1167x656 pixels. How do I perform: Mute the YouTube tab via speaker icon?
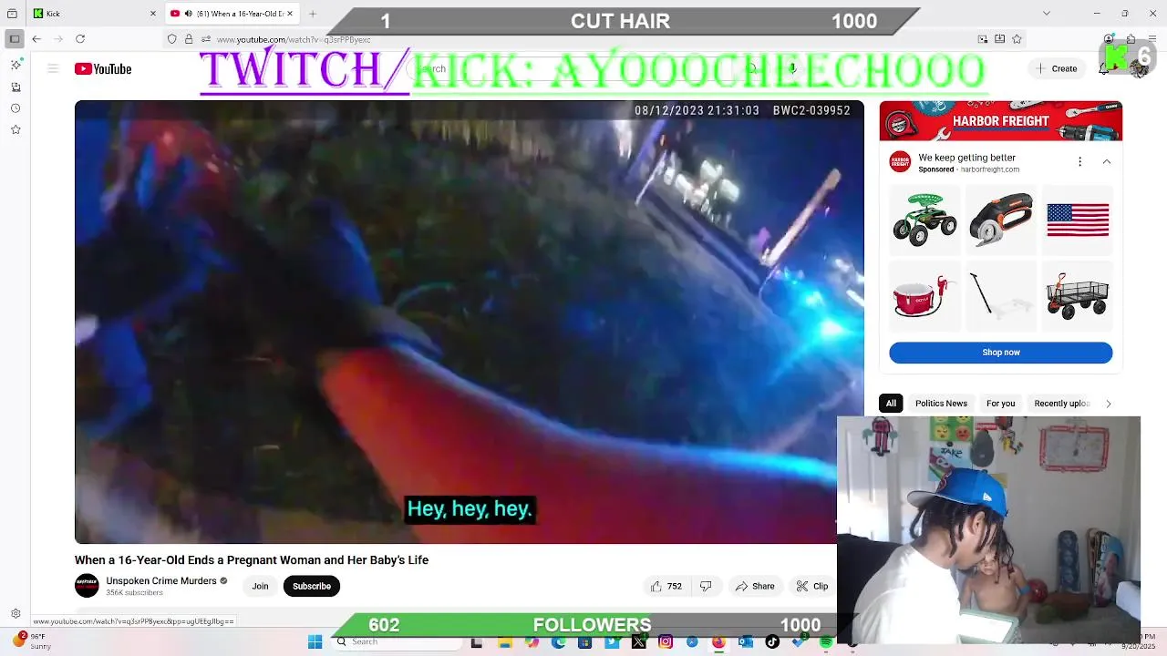188,14
